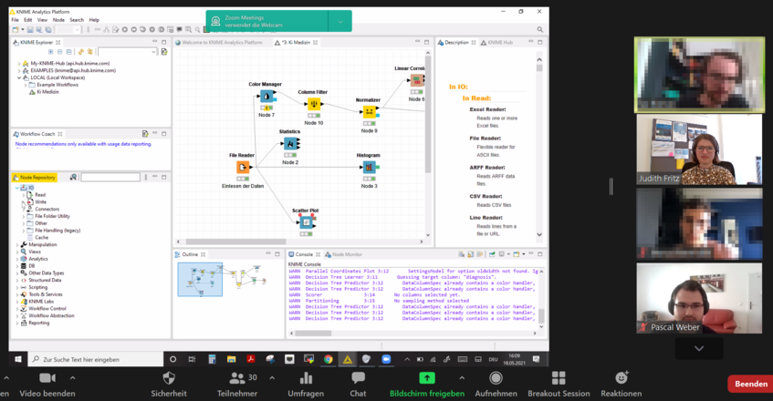The width and height of the screenshot is (773, 401).
Task: Click workflow canvas horizontal scrollbar
Action: (235, 242)
